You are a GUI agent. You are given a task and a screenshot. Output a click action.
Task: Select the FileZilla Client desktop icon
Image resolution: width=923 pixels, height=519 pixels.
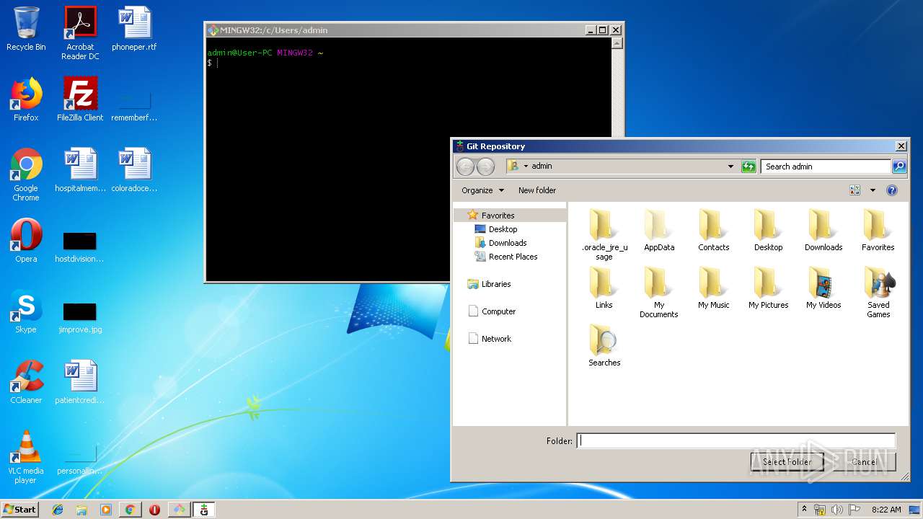[80, 99]
